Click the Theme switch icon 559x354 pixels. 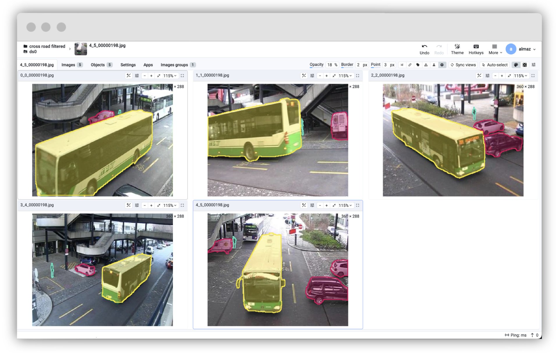coord(457,49)
